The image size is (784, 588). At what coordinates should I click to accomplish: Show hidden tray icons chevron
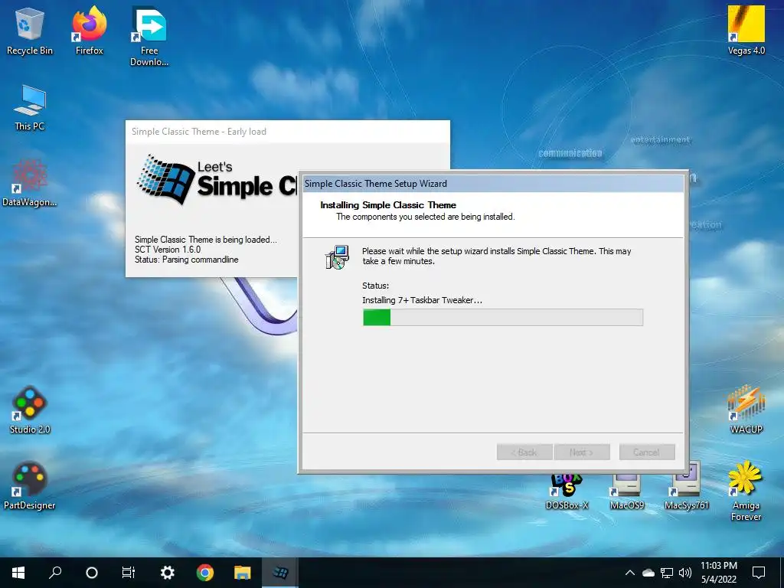click(630, 573)
